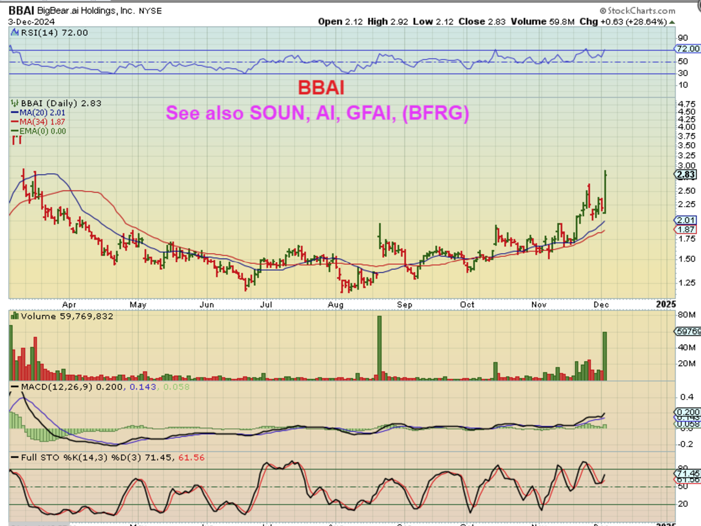Click the 2.83 last price tag on price axis
The height and width of the screenshot is (526, 701).
tap(687, 175)
